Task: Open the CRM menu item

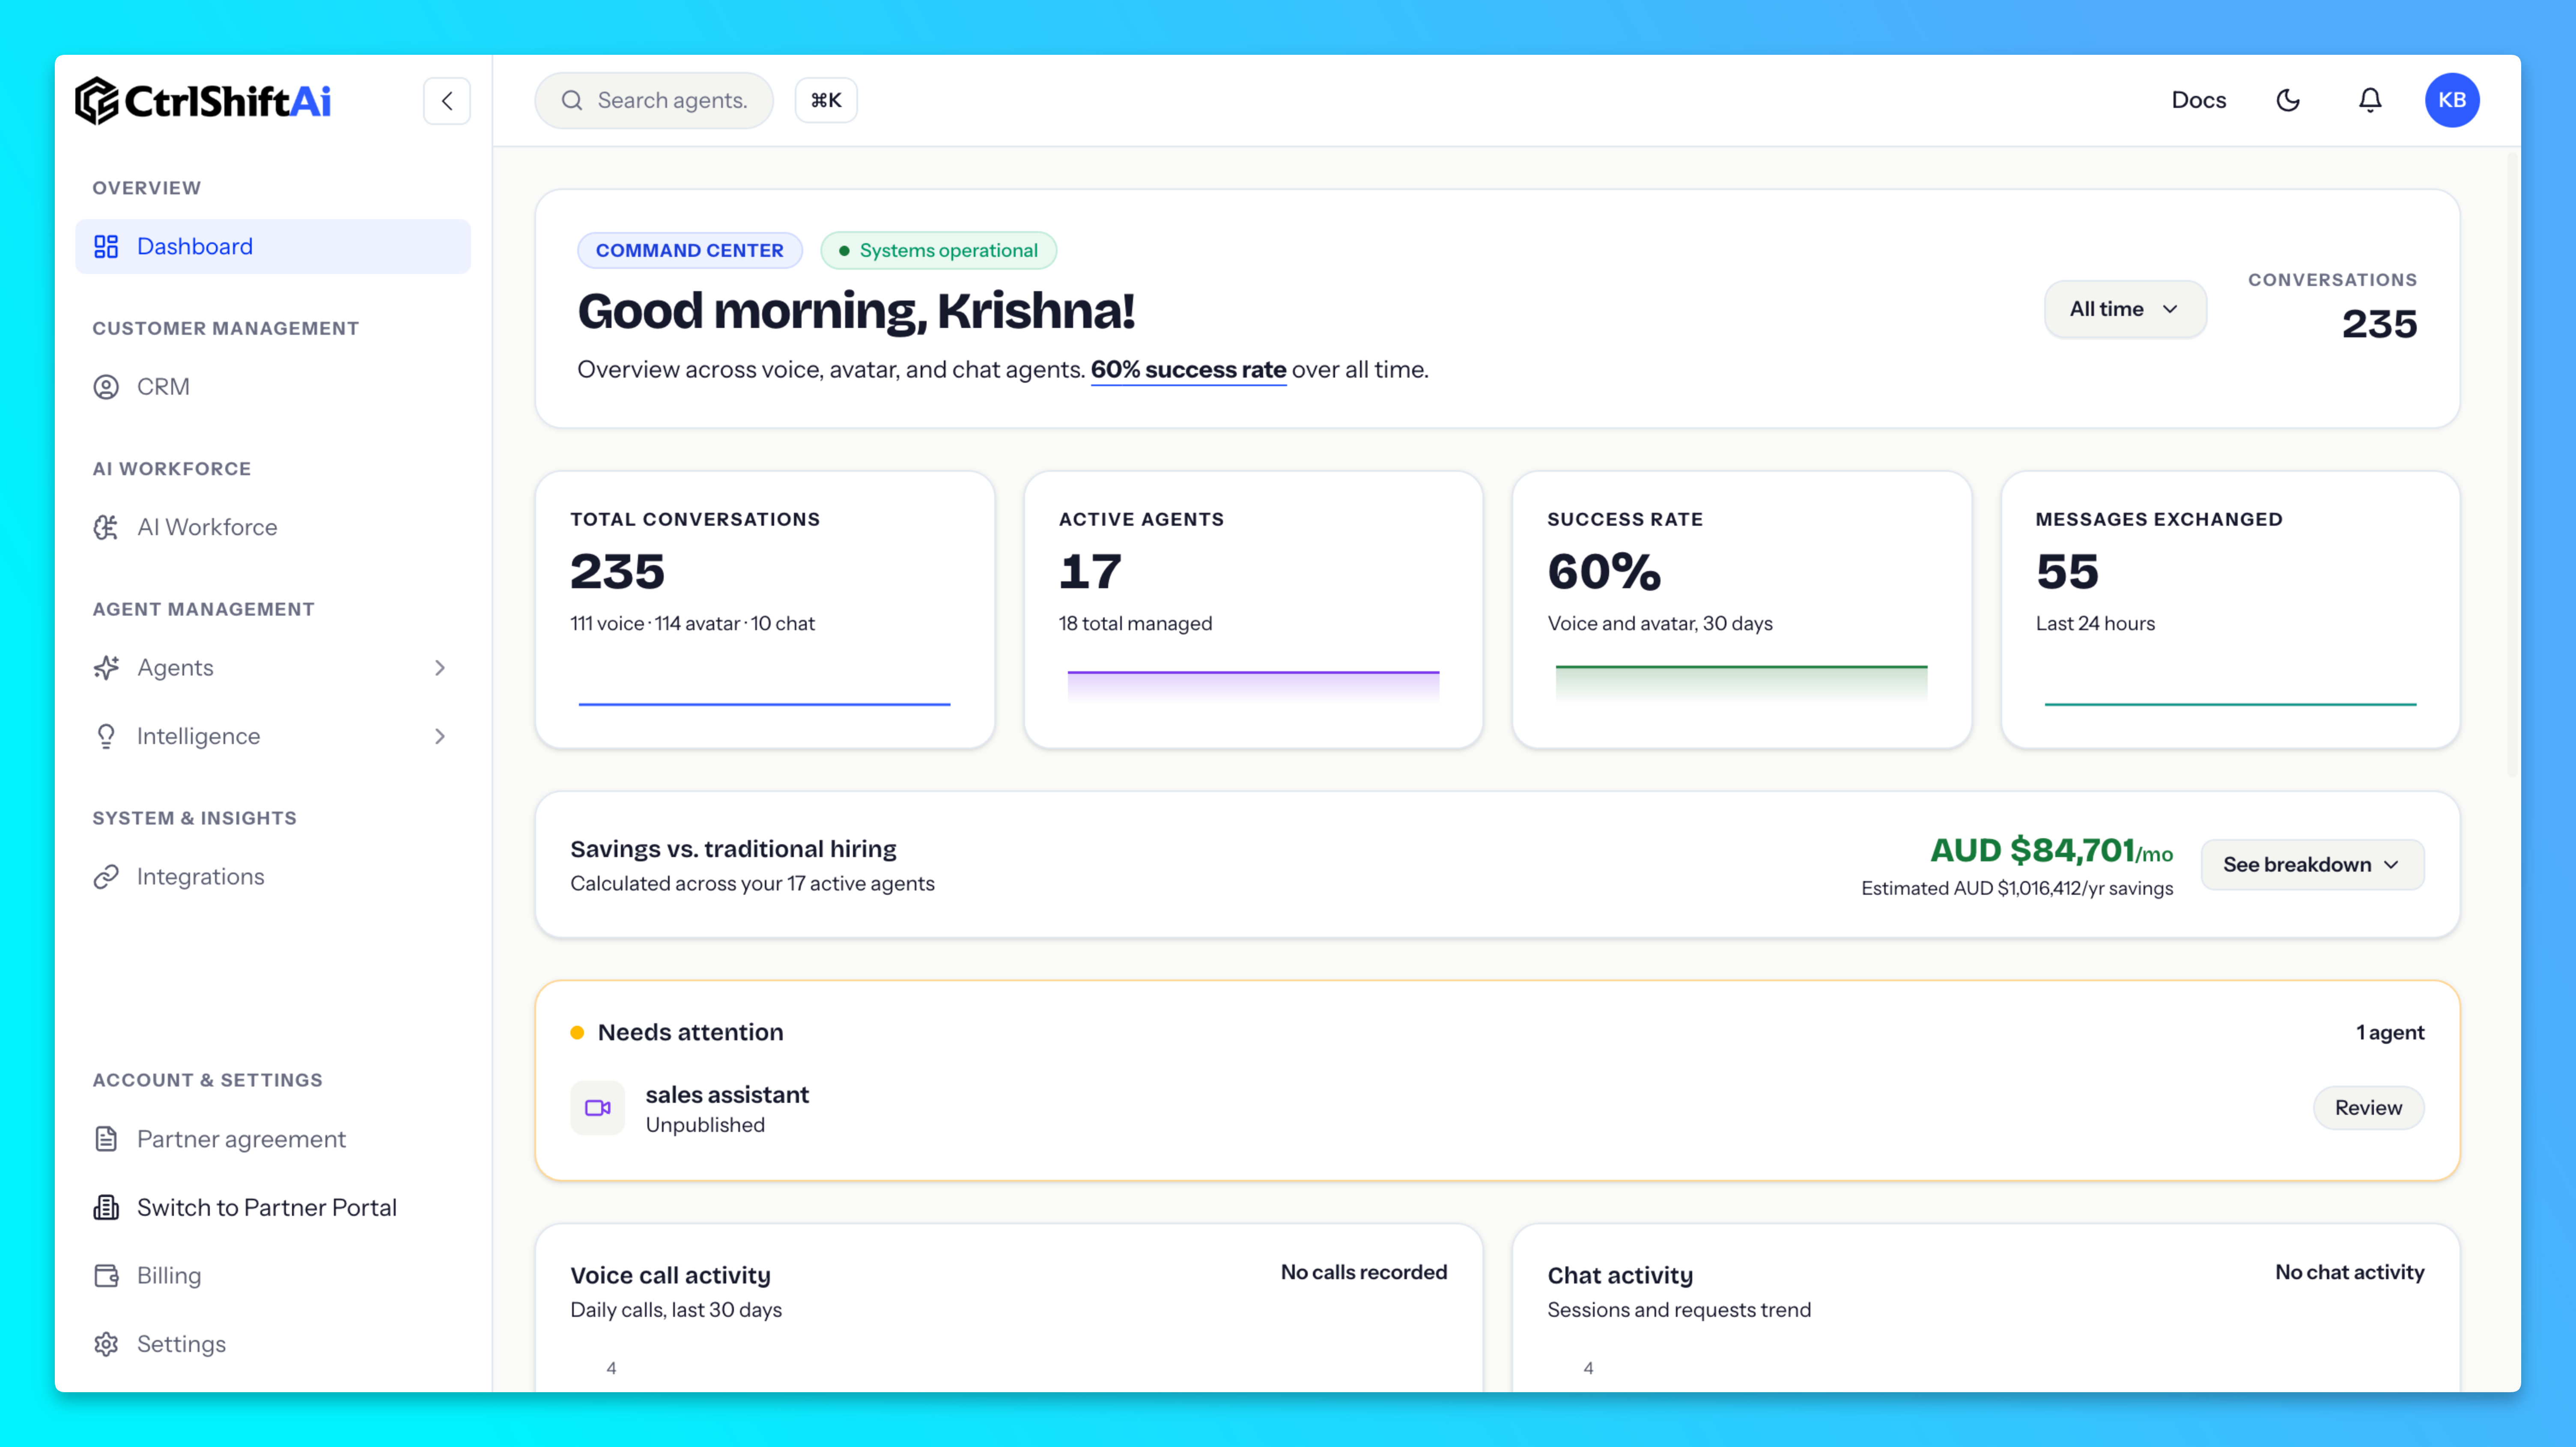Action: pos(273,387)
